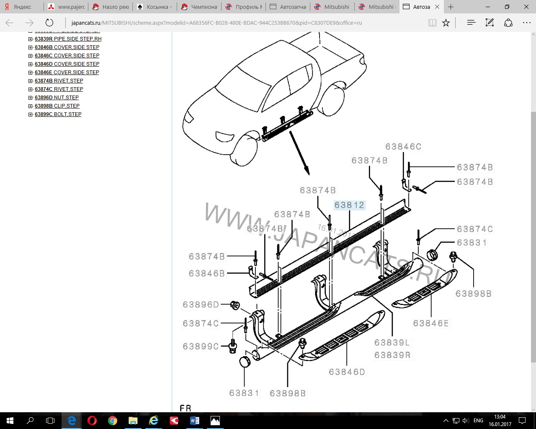This screenshot has width=536, height=429.
Task: Expand the 63899C BOLT,STEP entry
Action: tap(31, 114)
